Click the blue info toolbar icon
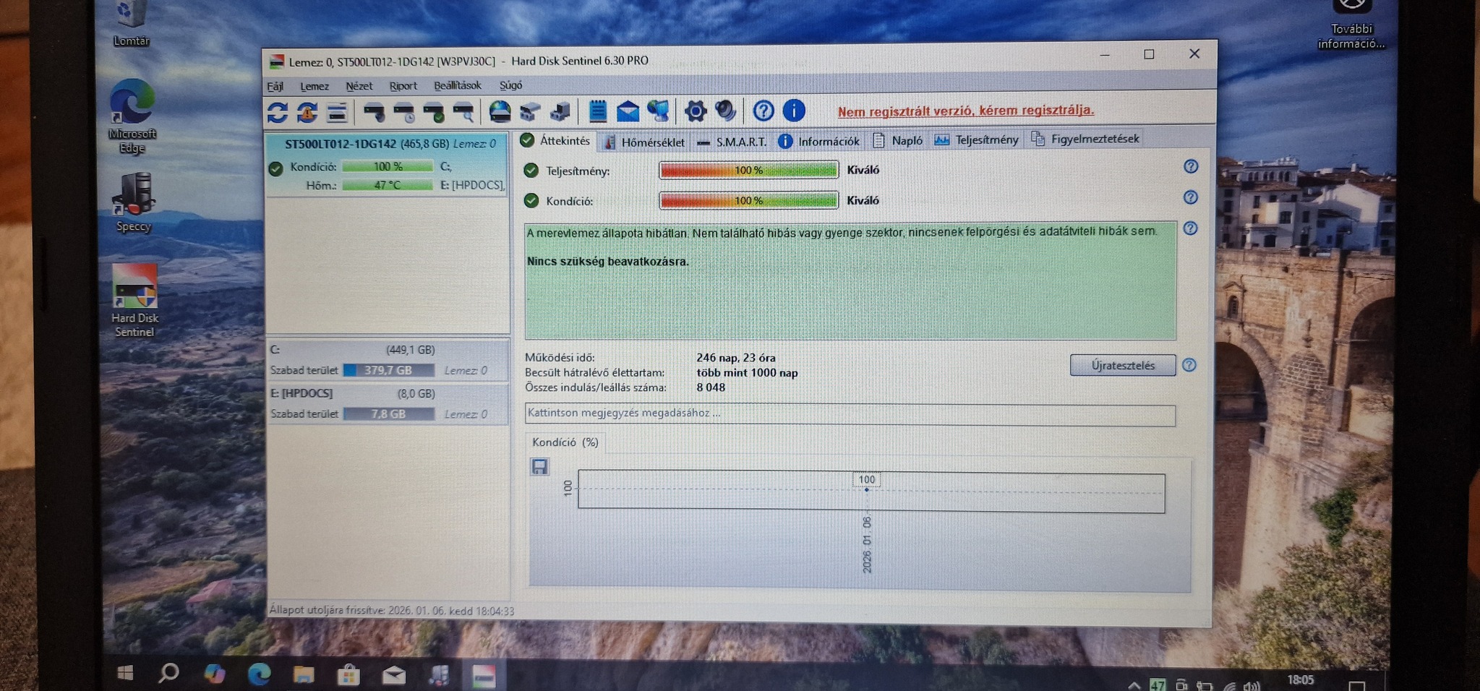 coord(793,111)
